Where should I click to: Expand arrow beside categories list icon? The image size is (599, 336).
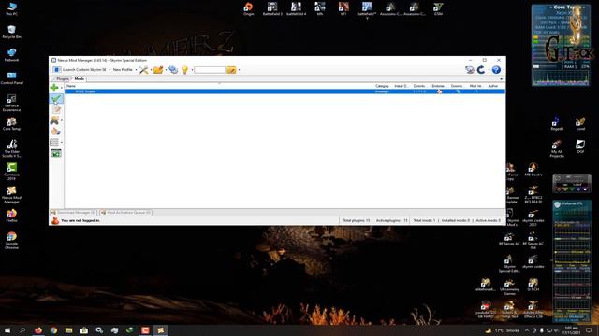[62, 143]
